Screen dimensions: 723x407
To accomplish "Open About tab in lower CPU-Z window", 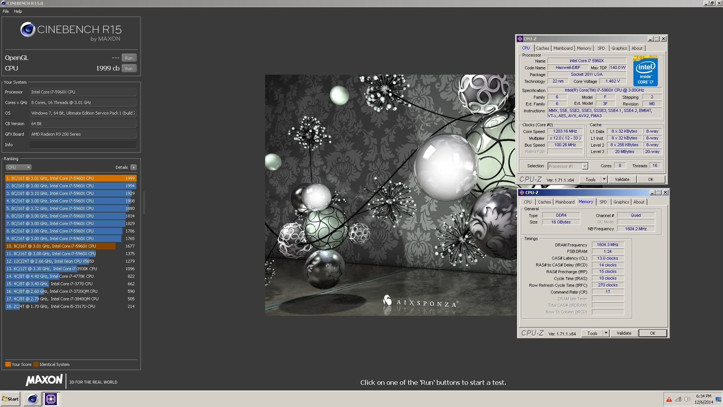I will coord(639,202).
